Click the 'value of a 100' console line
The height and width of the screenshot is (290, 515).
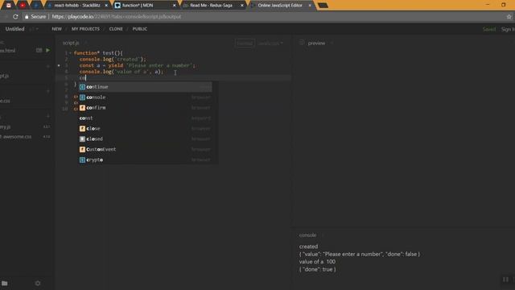tap(317, 262)
